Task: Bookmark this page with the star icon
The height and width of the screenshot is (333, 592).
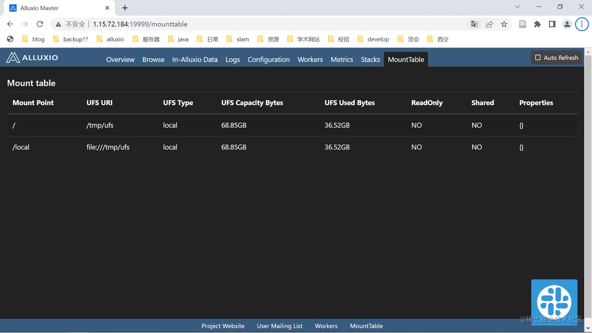Action: (504, 24)
